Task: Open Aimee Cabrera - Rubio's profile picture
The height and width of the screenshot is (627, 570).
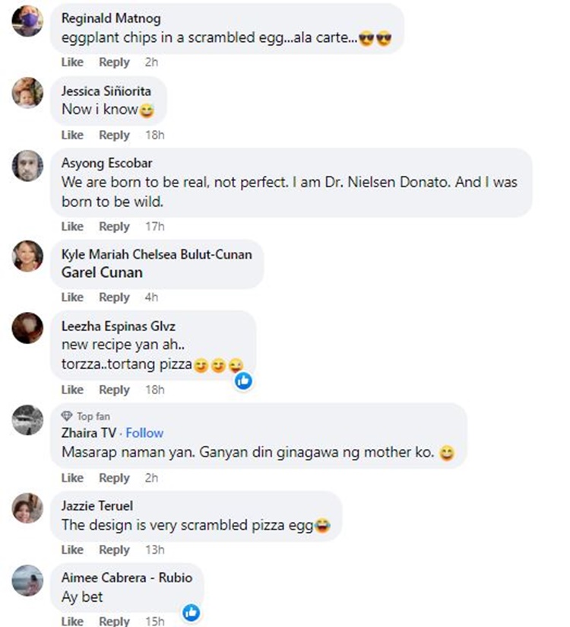Action: tap(28, 580)
